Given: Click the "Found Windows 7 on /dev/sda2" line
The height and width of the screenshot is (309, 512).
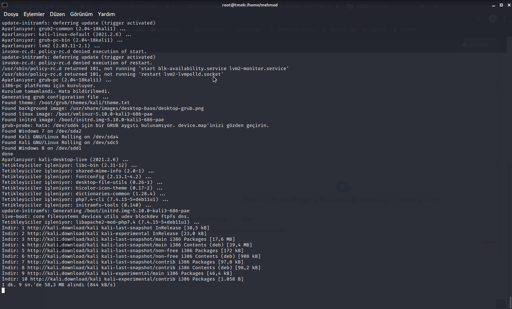Looking at the screenshot, I should tap(42, 131).
